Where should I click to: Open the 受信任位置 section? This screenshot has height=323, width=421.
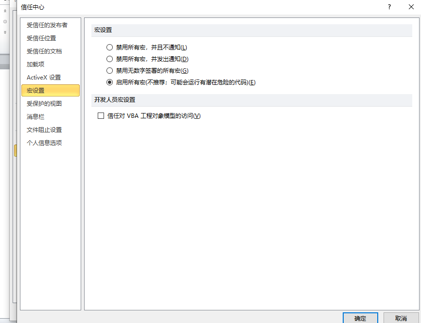pyautogui.click(x=51, y=38)
